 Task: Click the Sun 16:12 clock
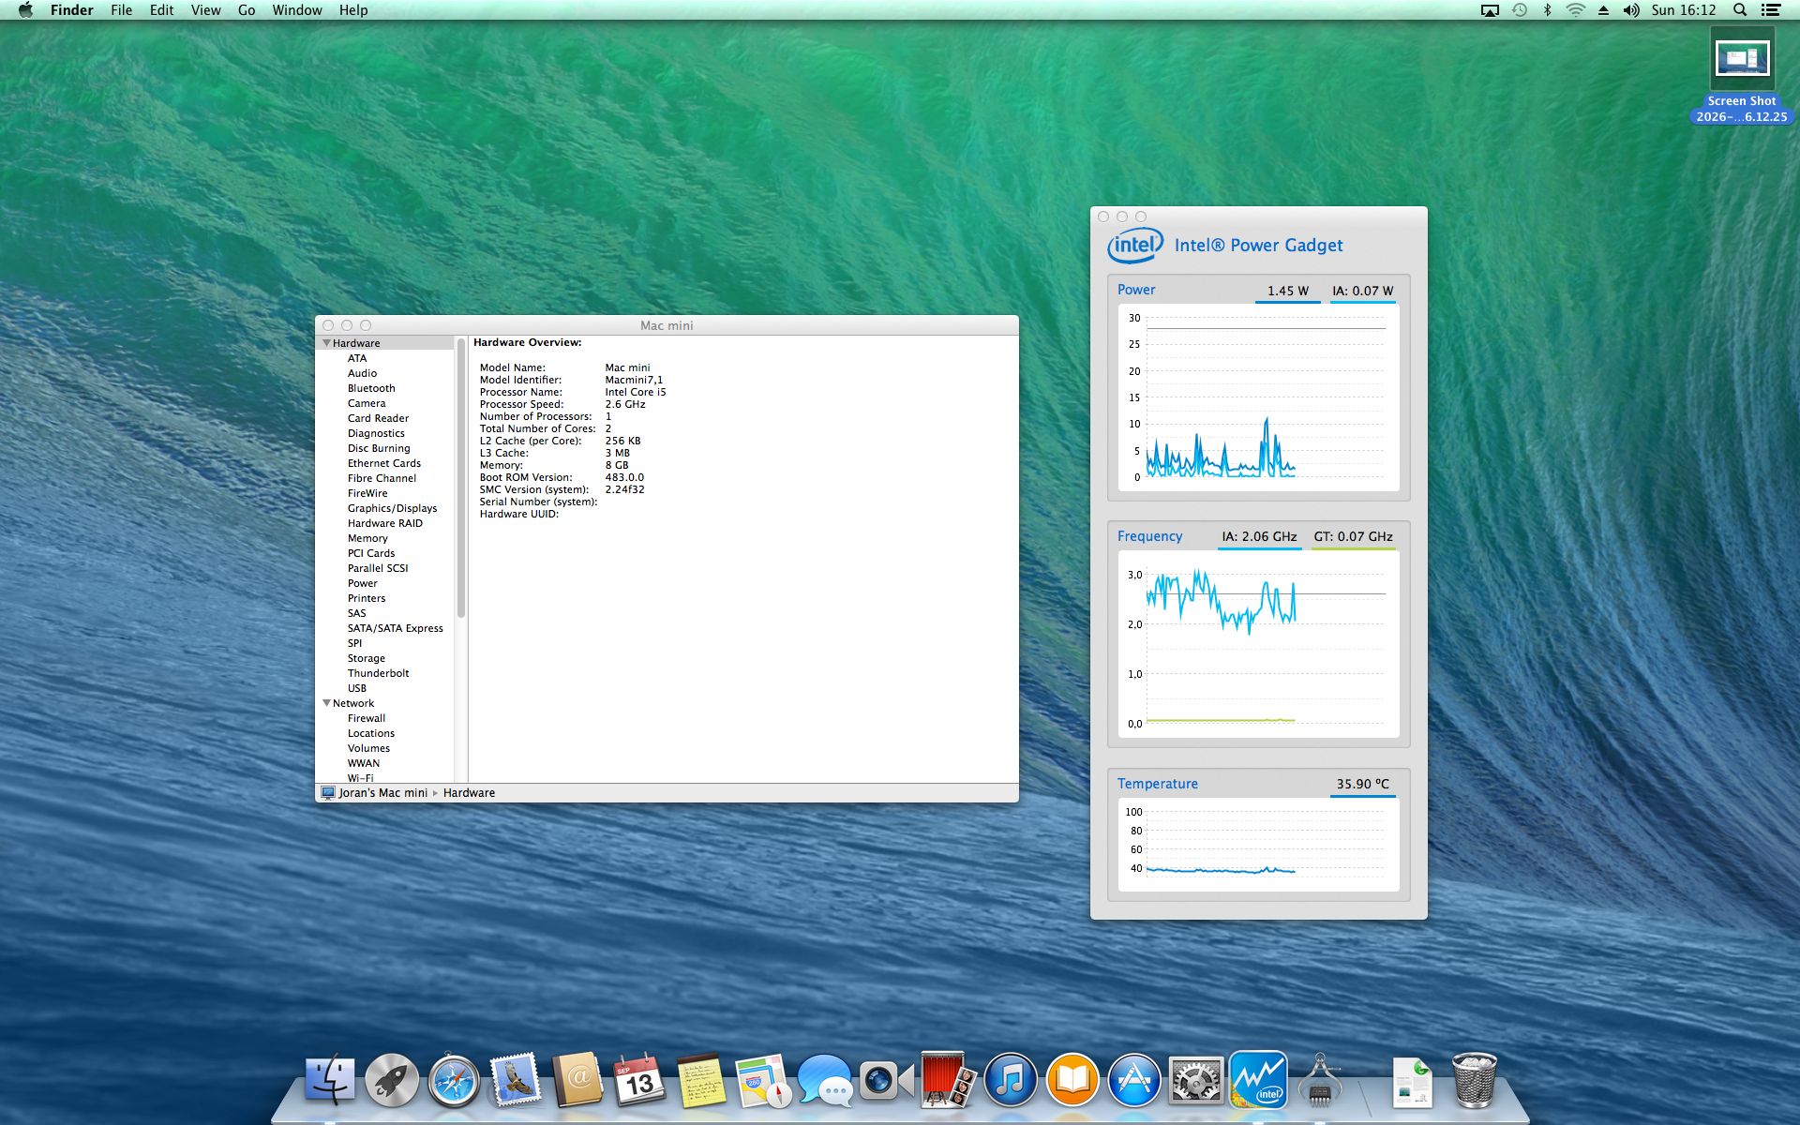[1684, 10]
